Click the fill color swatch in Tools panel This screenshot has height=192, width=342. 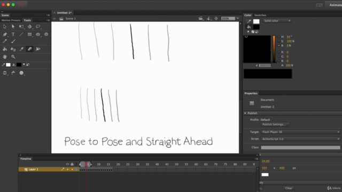coord(19,65)
